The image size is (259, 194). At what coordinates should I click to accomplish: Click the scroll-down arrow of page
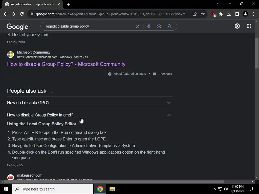tap(257, 177)
